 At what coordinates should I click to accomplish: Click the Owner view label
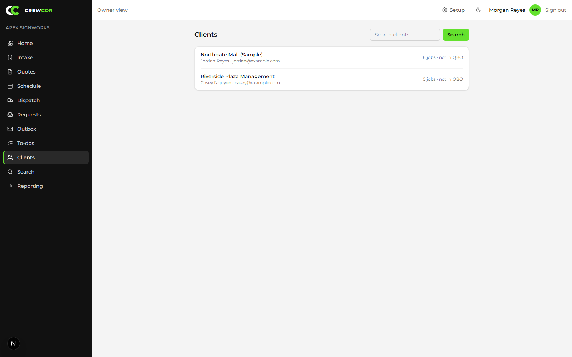112,10
